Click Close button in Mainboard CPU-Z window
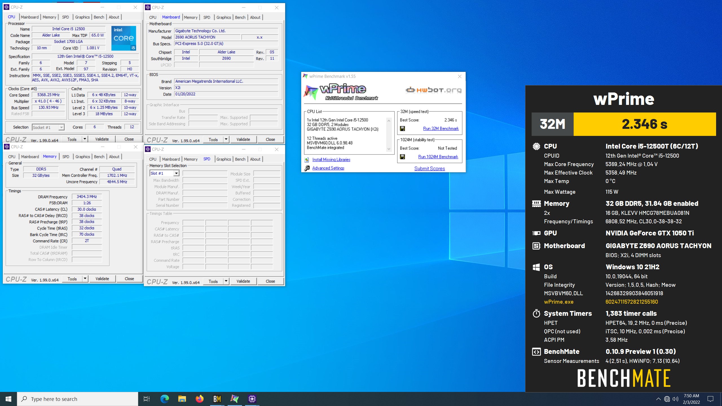The image size is (722, 406). click(x=270, y=140)
